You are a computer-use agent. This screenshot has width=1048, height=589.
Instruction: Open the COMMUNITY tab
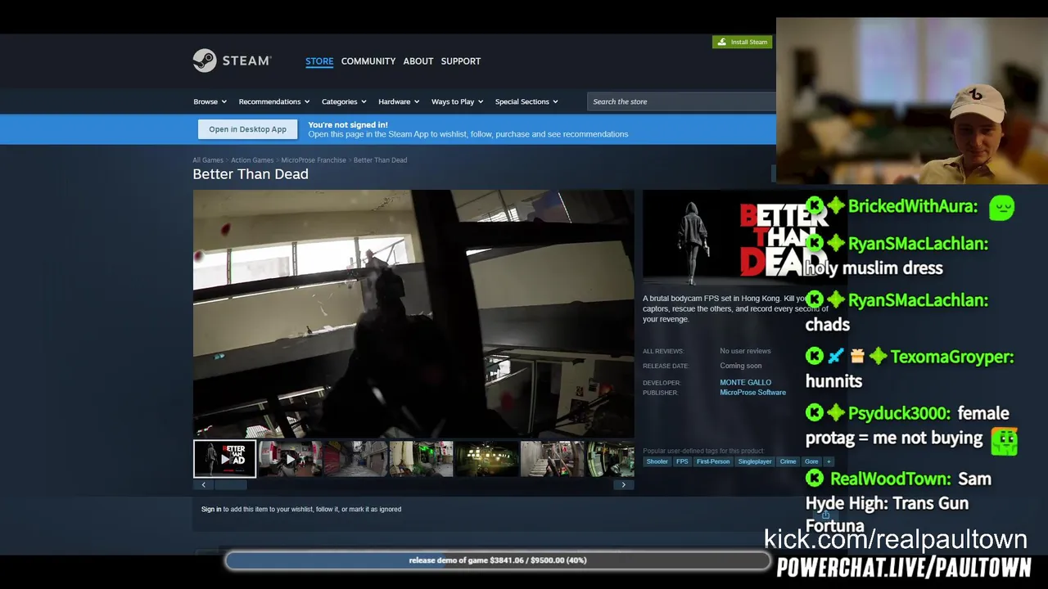click(x=368, y=61)
